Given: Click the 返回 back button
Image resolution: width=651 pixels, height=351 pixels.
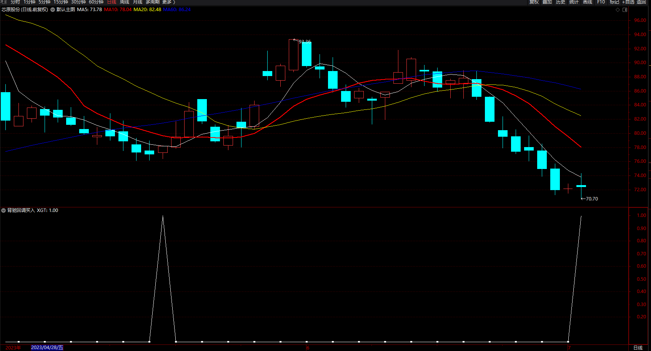Looking at the screenshot, I should (x=641, y=2).
